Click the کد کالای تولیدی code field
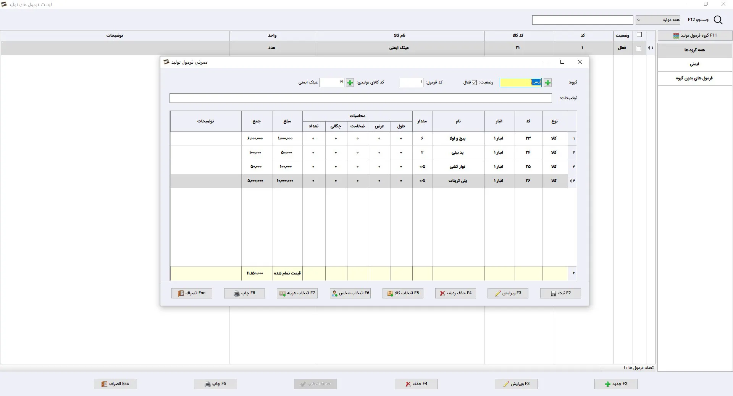This screenshot has height=396, width=733. [x=332, y=82]
